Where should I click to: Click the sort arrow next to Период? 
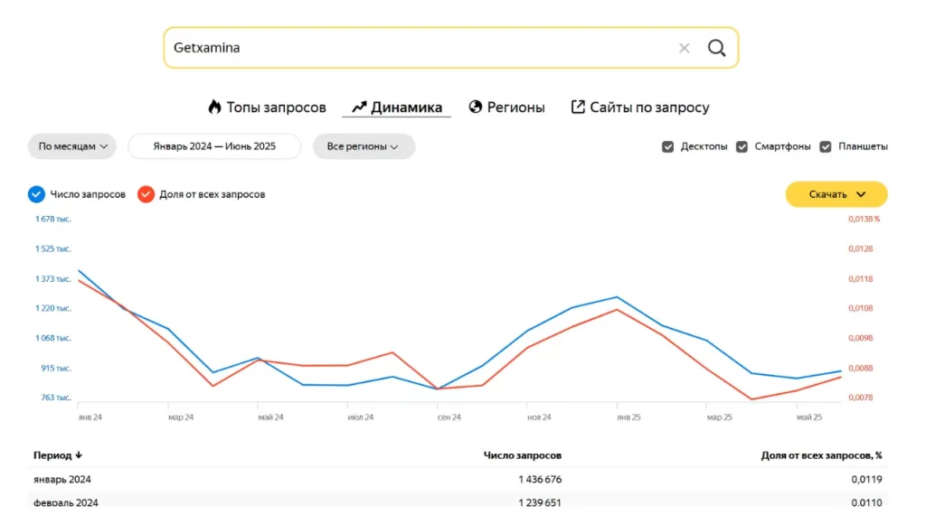point(79,455)
